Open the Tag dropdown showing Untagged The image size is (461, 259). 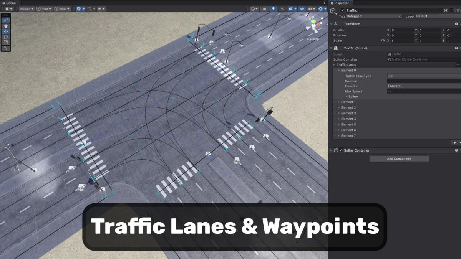[x=373, y=16]
